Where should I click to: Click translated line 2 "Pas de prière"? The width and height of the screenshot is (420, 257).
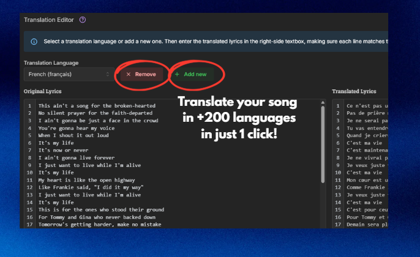click(x=367, y=113)
